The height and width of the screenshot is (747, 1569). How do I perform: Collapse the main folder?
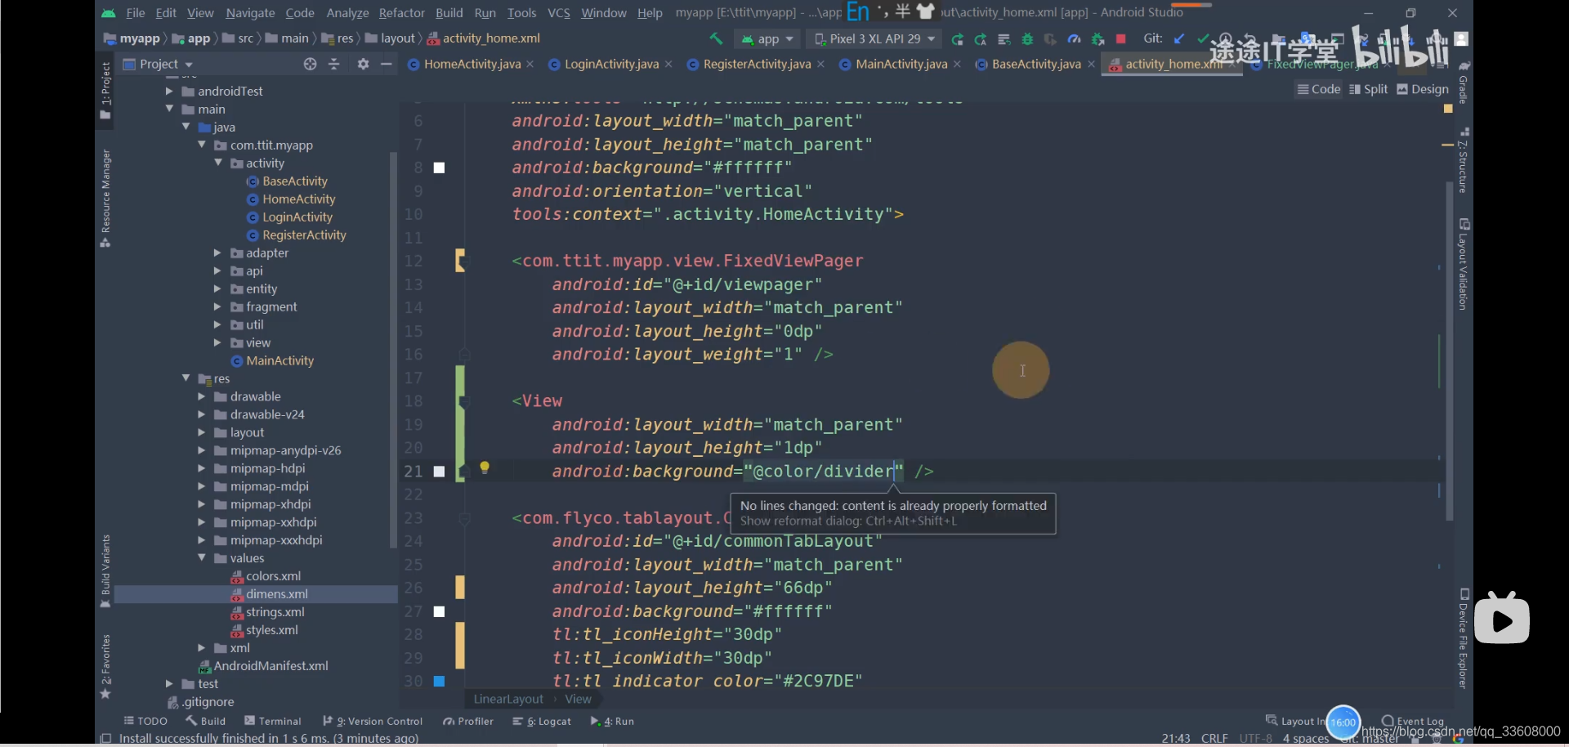tap(169, 109)
